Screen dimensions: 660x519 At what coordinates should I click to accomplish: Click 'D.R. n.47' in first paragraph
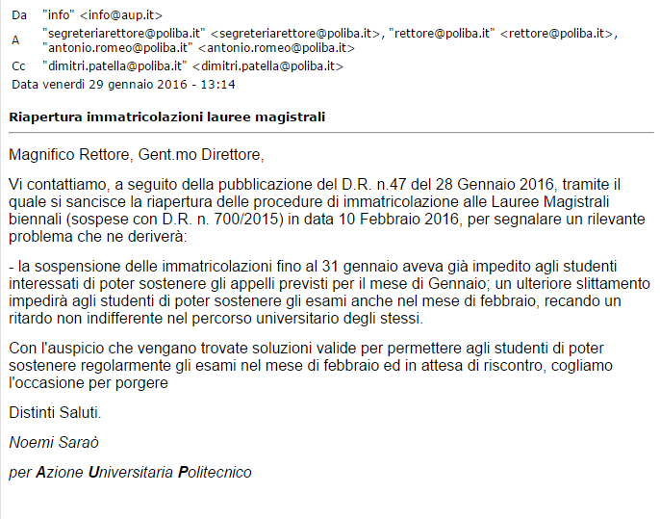click(370, 185)
